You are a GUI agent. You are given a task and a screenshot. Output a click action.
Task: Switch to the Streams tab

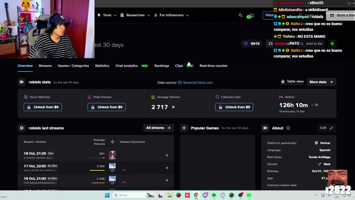tap(45, 66)
